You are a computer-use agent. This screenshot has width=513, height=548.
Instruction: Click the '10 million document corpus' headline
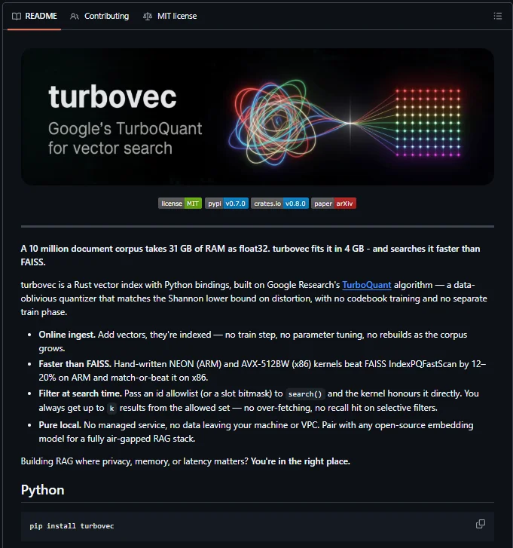(x=250, y=255)
